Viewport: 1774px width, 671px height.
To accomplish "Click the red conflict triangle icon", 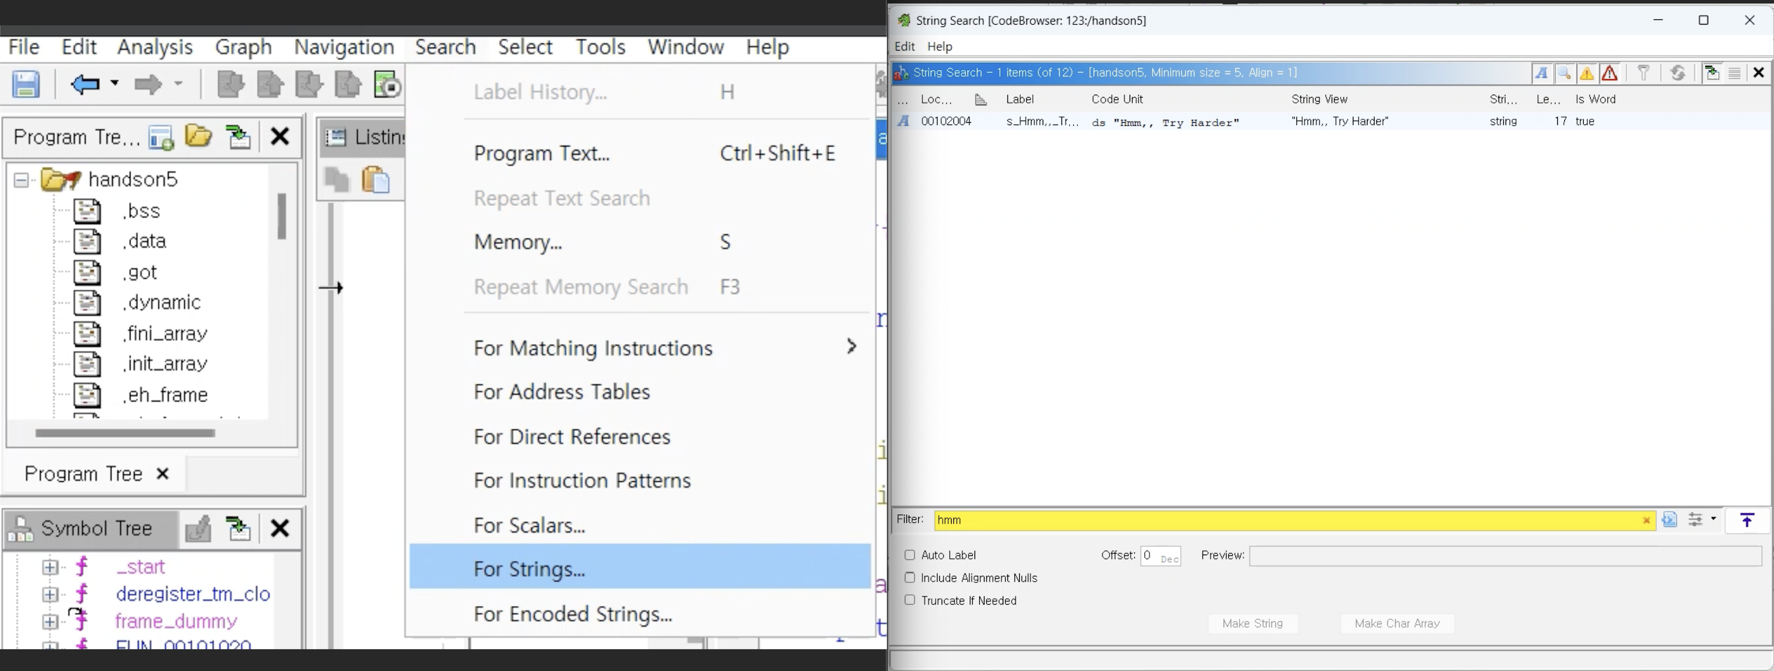I will [x=1610, y=73].
